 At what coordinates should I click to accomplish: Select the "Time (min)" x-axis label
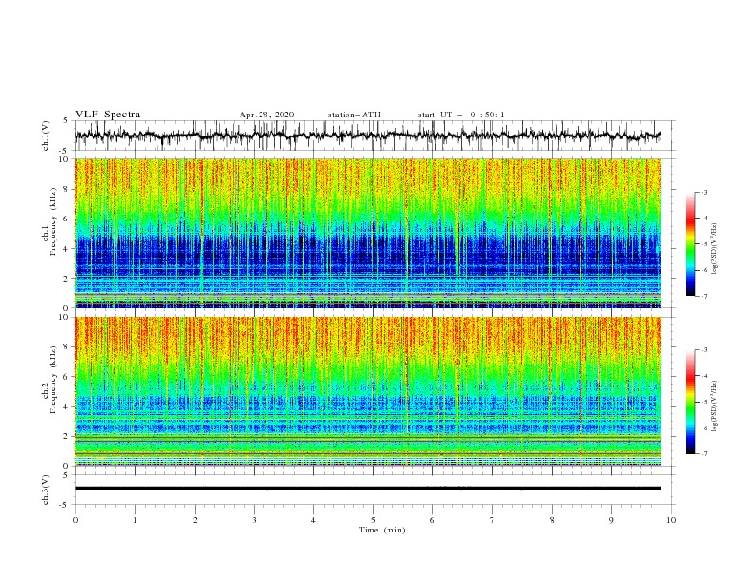382,530
